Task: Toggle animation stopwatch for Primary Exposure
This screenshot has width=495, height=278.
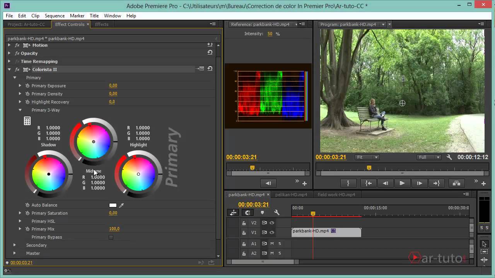Action: point(27,86)
